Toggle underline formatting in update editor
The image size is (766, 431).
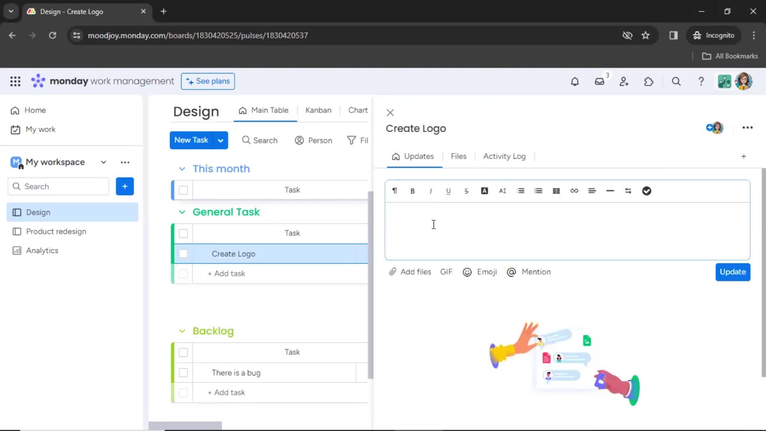(x=448, y=191)
